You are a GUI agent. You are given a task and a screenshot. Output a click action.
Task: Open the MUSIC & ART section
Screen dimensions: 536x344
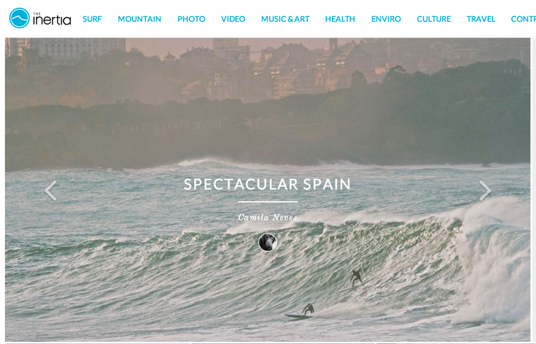coord(285,19)
